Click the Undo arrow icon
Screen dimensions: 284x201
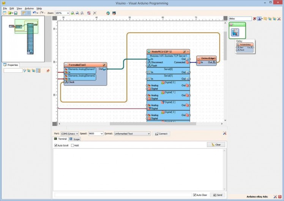click(34, 13)
